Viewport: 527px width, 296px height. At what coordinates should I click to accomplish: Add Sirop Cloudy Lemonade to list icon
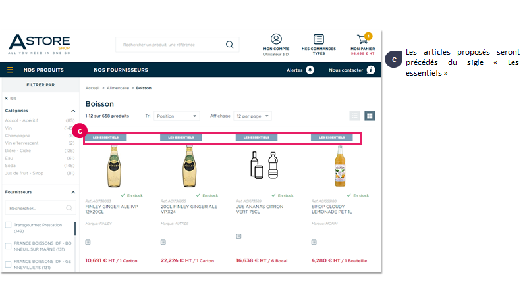(x=314, y=242)
